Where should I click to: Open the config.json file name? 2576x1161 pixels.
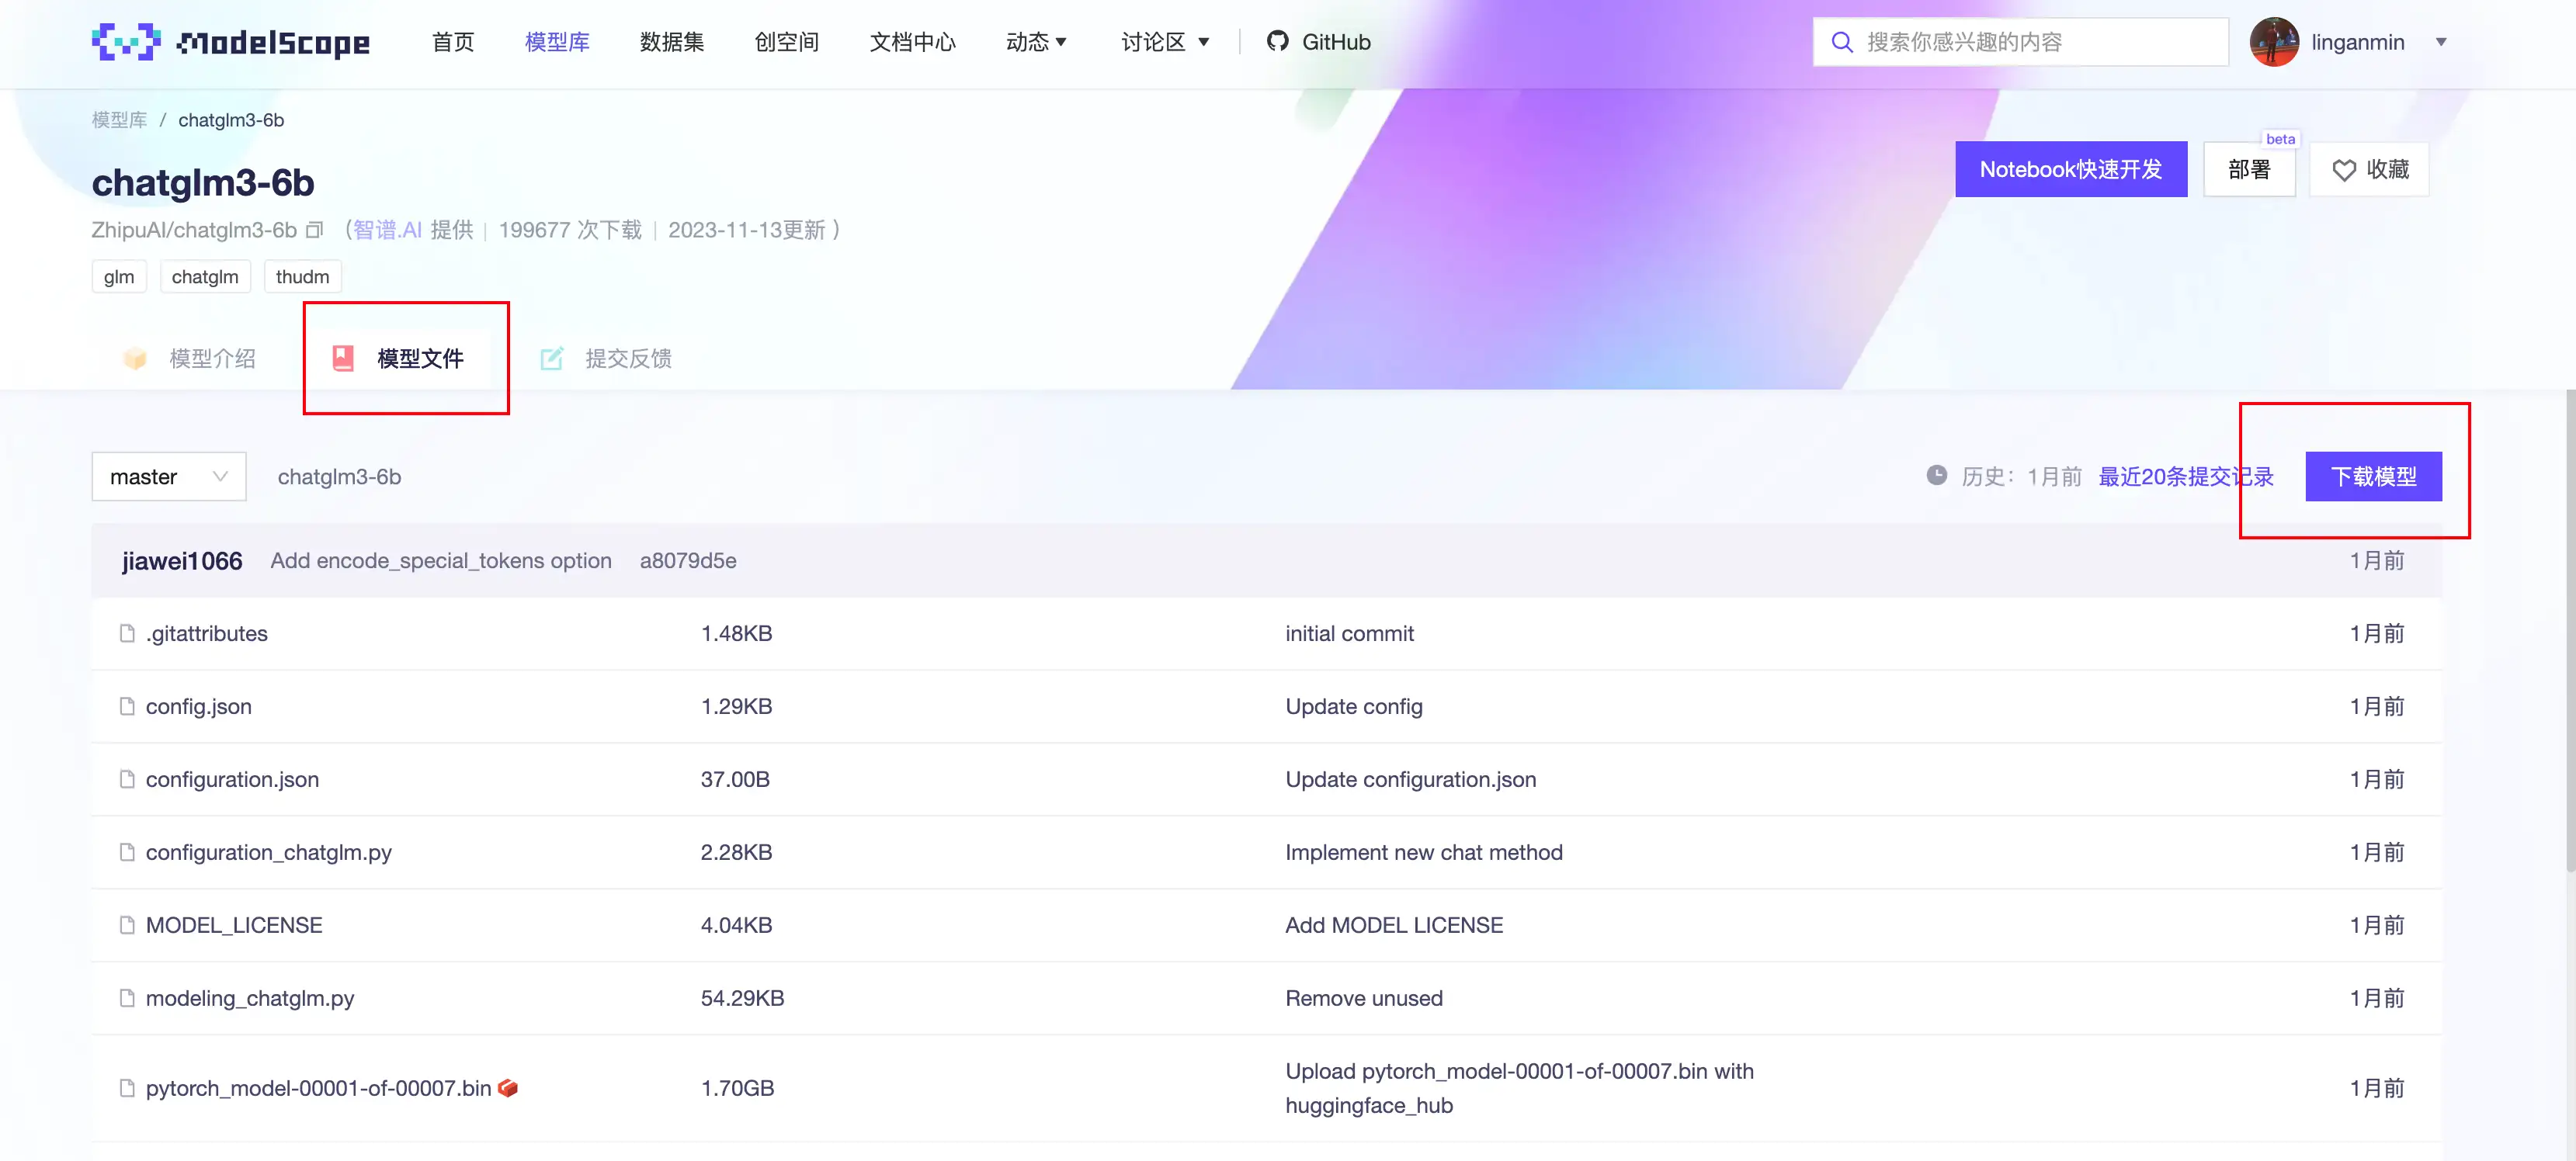point(199,706)
